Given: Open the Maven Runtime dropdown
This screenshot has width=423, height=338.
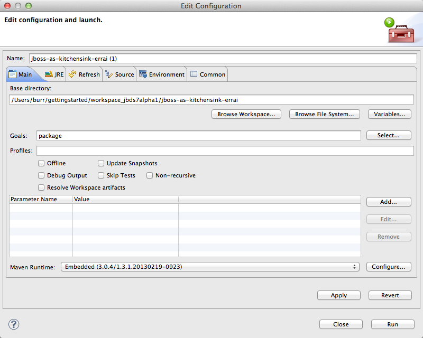Looking at the screenshot, I should click(210, 267).
